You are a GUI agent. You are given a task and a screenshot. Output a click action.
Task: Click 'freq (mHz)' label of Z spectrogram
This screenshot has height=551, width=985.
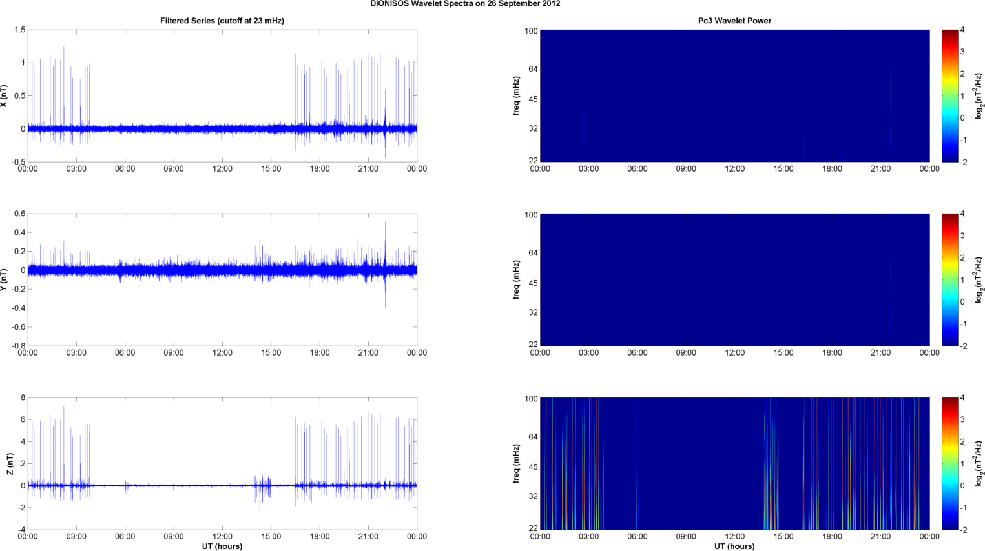coord(517,464)
